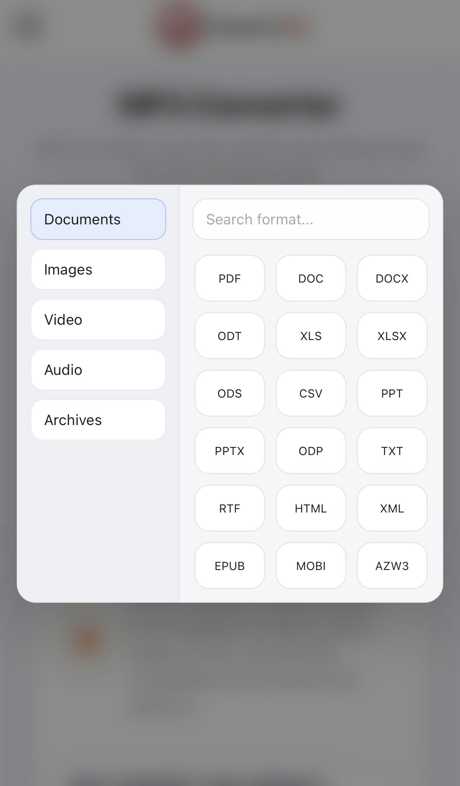Viewport: 460px width, 786px height.
Task: Open the Video format category
Action: tap(98, 319)
